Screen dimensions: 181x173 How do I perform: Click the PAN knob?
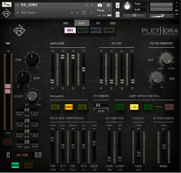click(32, 59)
